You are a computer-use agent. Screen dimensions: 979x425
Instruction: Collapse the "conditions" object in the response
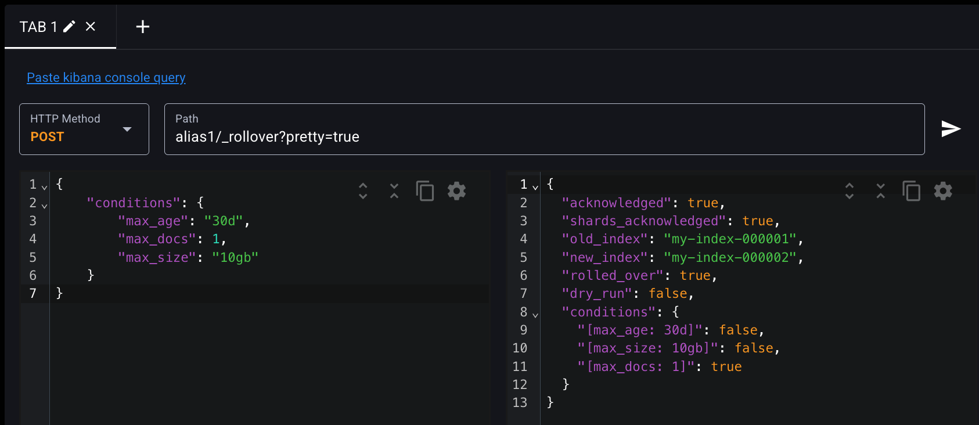(535, 315)
